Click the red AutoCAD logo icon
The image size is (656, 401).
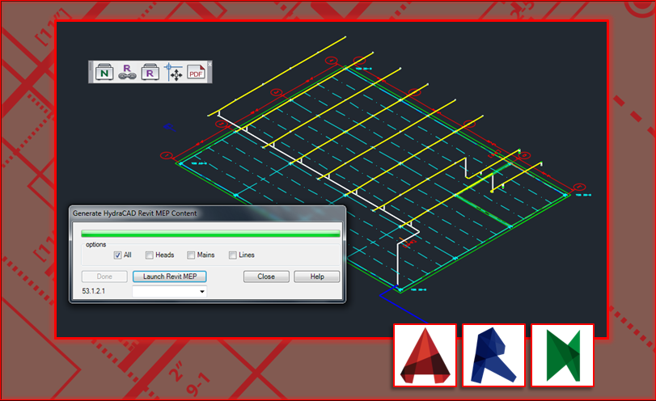425,357
